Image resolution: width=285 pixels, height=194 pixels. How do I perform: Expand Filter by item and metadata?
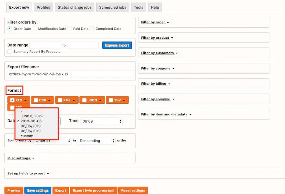click(x=166, y=114)
